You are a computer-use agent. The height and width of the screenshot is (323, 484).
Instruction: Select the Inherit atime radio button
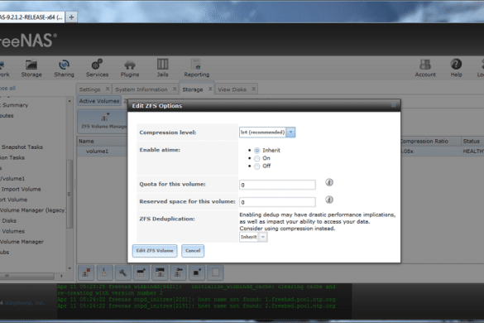point(256,151)
